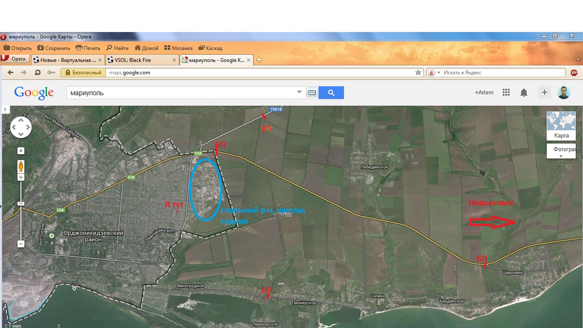Expand the left side panel arrow

pyautogui.click(x=6, y=110)
